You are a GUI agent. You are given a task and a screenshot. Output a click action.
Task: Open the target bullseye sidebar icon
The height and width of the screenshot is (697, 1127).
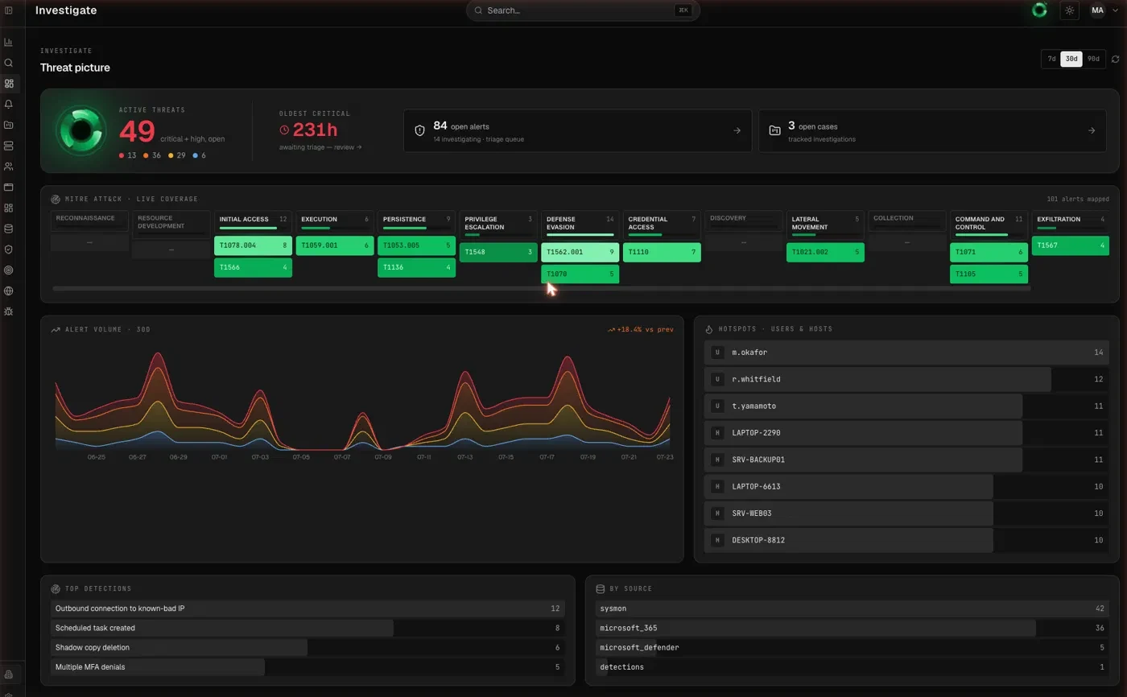coord(9,270)
